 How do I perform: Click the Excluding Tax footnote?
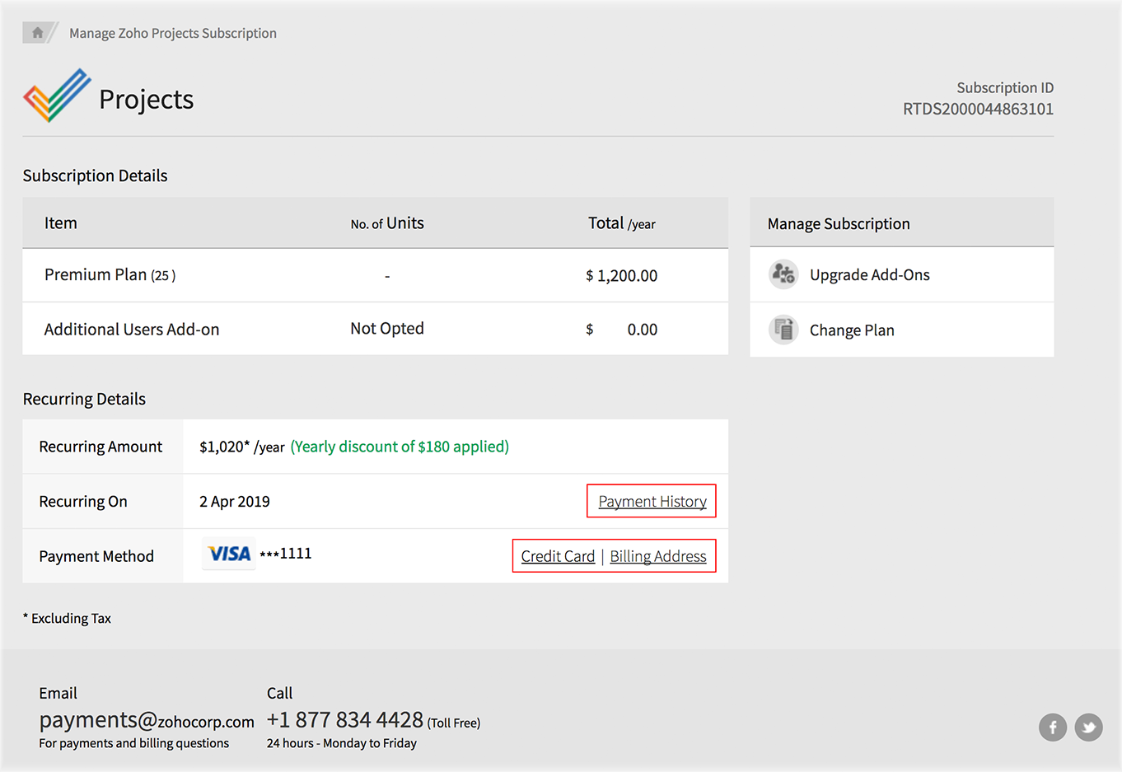67,618
